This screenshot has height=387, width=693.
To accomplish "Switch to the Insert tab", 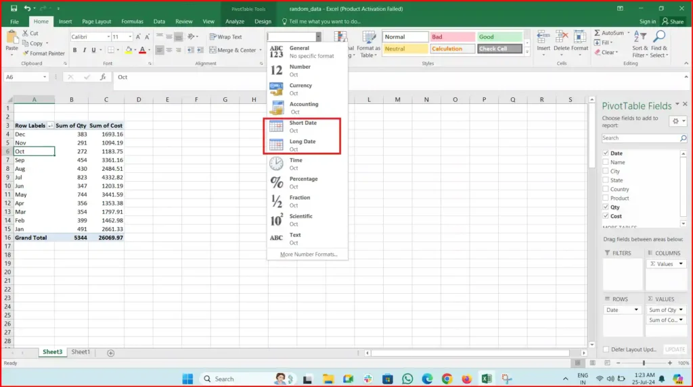I will point(66,22).
